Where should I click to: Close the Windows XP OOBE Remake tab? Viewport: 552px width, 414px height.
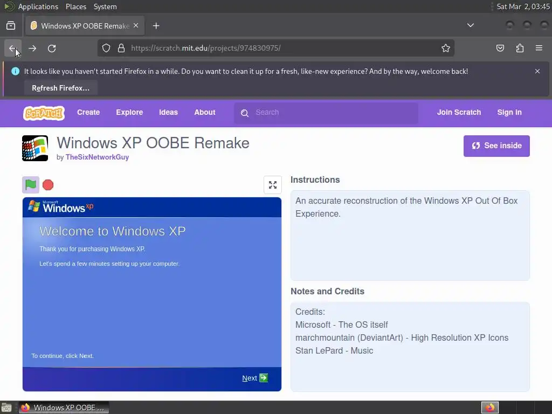click(x=136, y=25)
